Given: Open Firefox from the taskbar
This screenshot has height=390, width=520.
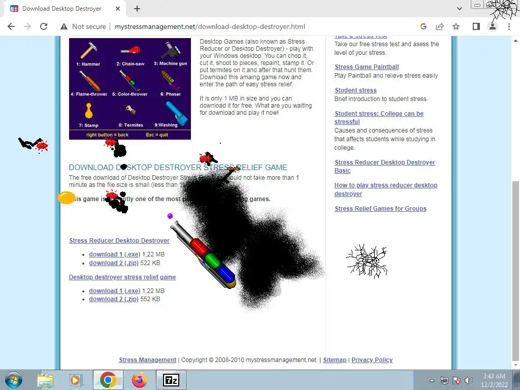Looking at the screenshot, I should 140,380.
